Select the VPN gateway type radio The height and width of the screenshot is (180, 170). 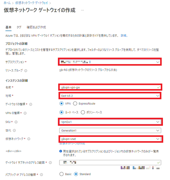62,104
